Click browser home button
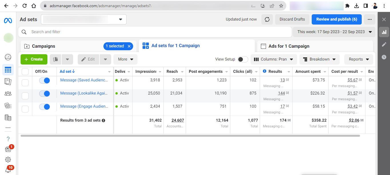390x175 pixels. [34, 6]
